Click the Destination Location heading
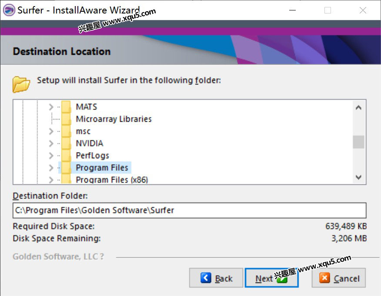Image resolution: width=381 pixels, height=296 pixels. pos(62,51)
